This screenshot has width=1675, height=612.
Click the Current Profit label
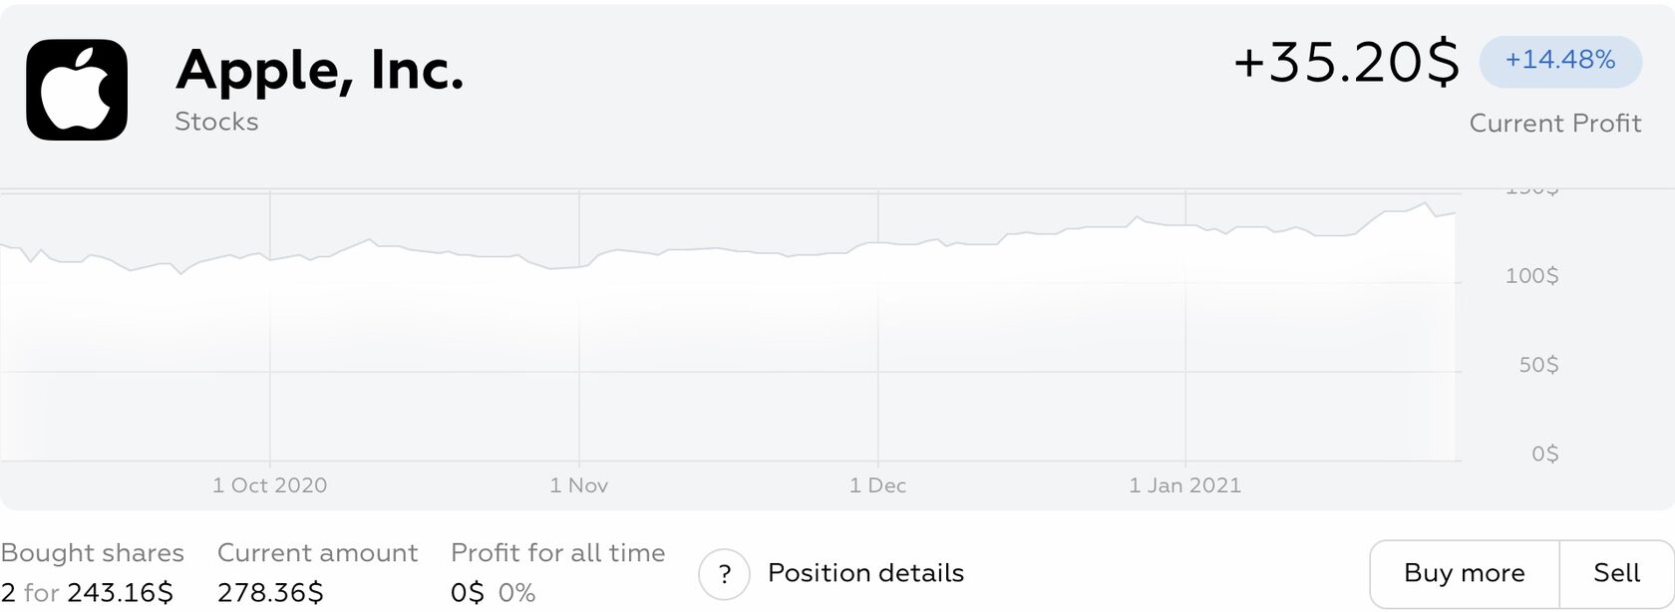click(x=1554, y=124)
